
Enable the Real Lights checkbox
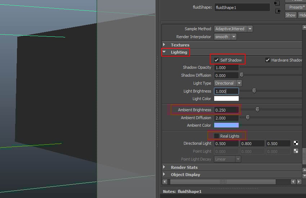pyautogui.click(x=216, y=136)
